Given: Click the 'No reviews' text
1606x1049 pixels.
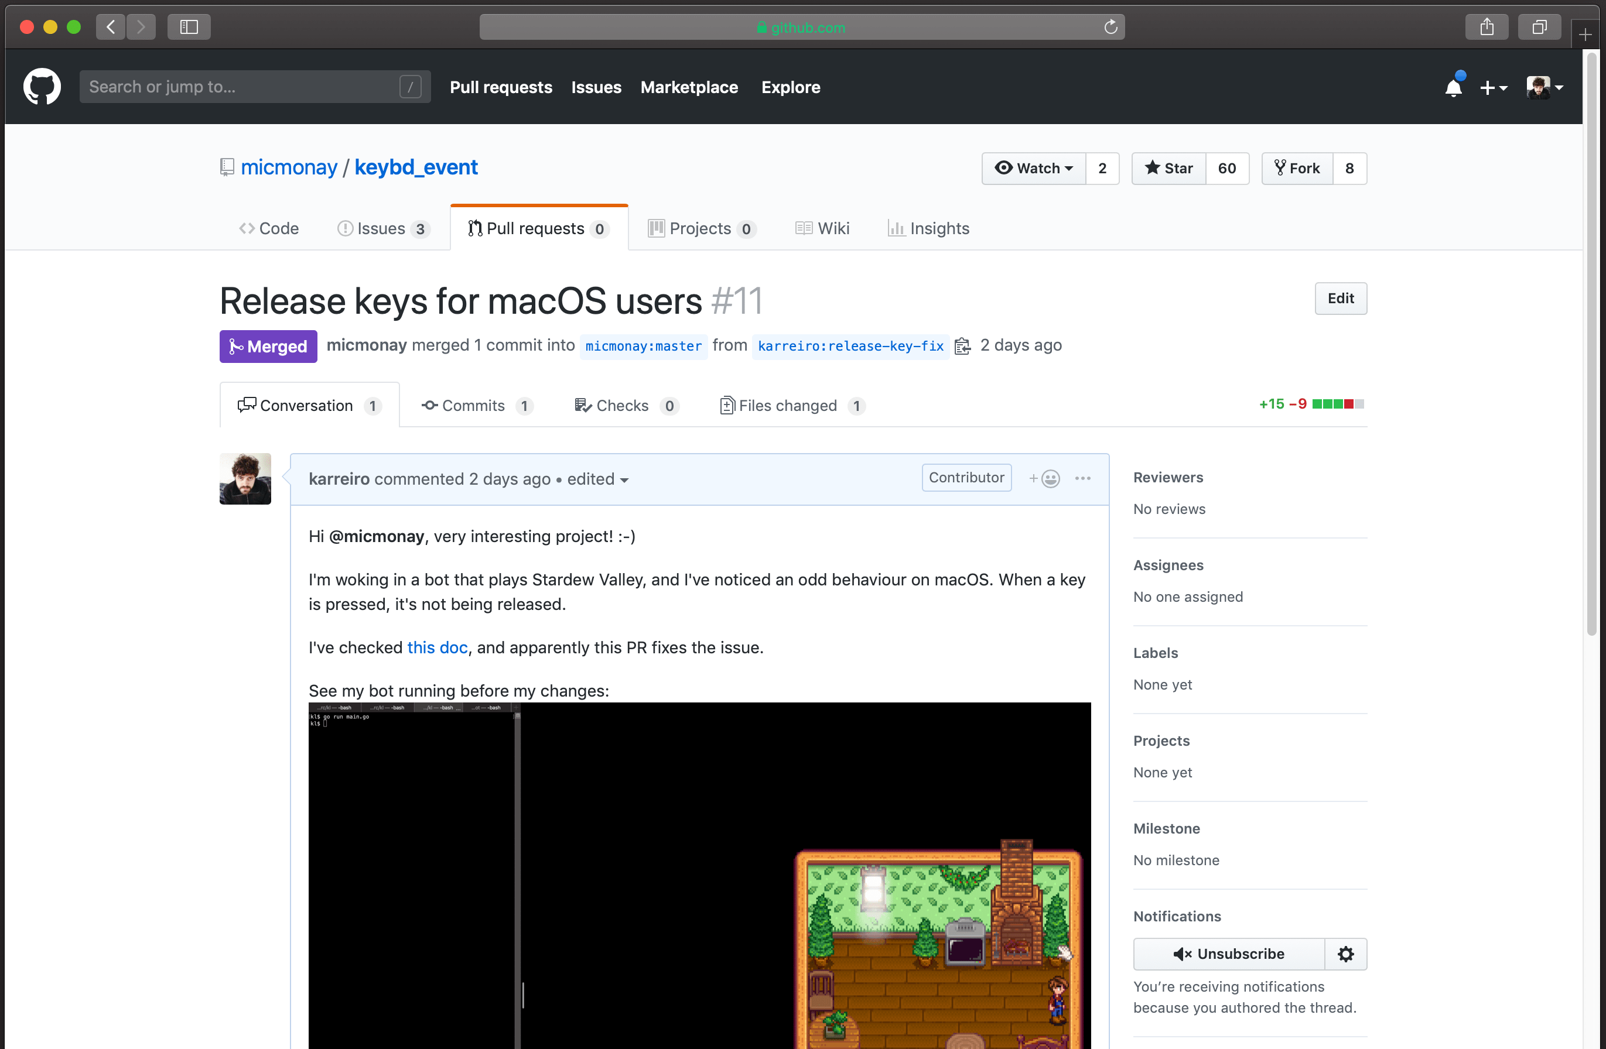Looking at the screenshot, I should click(1168, 509).
